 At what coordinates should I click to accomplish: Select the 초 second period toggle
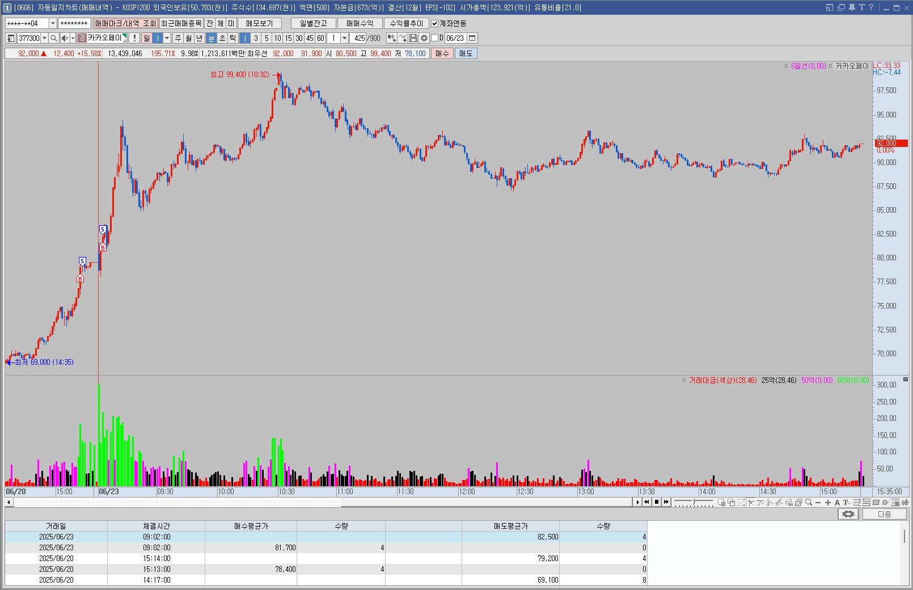coord(222,38)
